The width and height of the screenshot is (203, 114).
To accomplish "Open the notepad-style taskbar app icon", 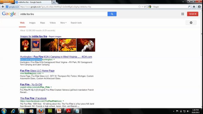I will coord(77,111).
